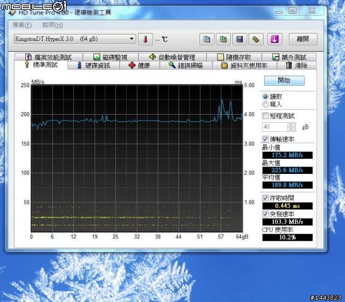345x302 pixels.
Task: Maximize the HD Tune Pro window
Action: click(x=293, y=11)
